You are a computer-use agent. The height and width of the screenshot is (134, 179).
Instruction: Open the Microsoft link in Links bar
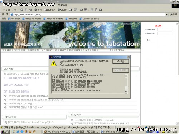(14, 19)
